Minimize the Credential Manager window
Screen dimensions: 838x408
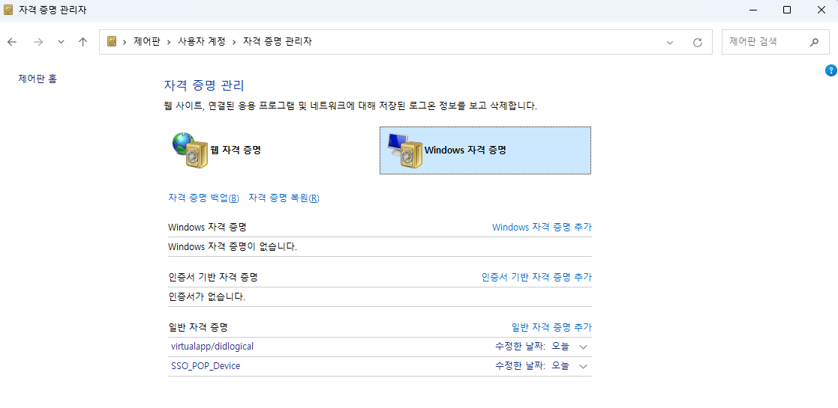[x=753, y=10]
